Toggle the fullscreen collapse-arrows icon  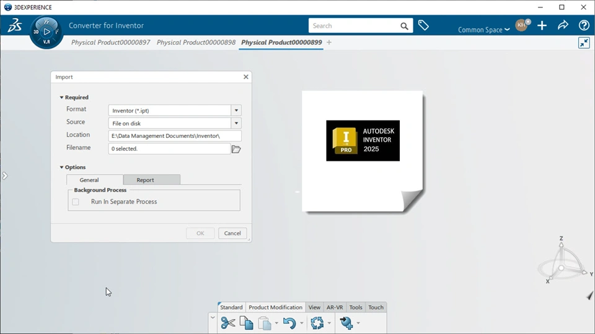point(584,43)
